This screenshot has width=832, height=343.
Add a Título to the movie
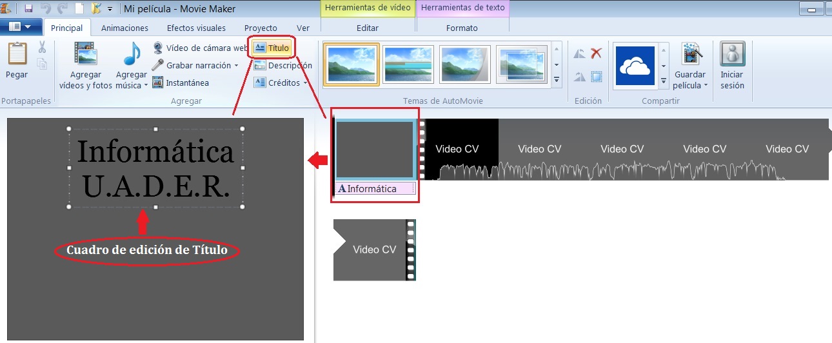[x=272, y=48]
